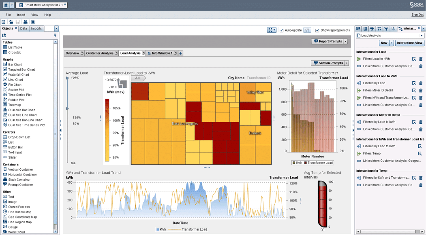Click the Open folder toolbar icon
Image resolution: width=426 pixels, height=235 pixels.
[11, 22]
